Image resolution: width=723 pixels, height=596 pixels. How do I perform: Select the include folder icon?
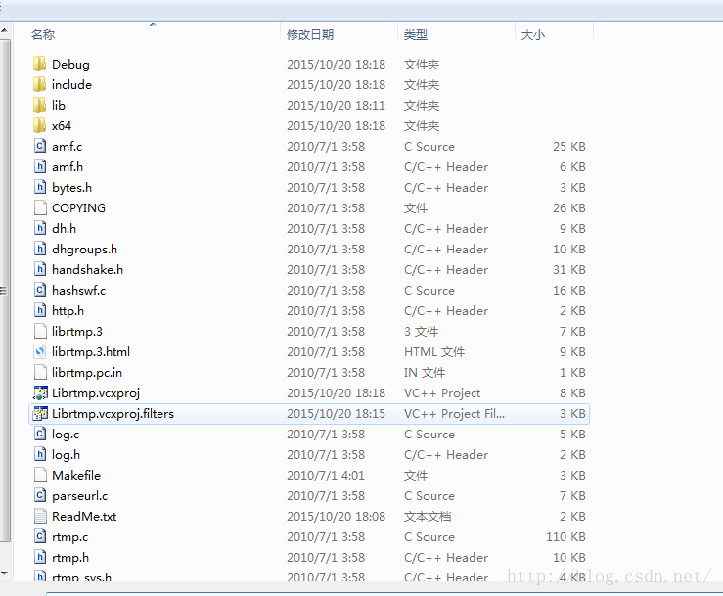[x=40, y=84]
